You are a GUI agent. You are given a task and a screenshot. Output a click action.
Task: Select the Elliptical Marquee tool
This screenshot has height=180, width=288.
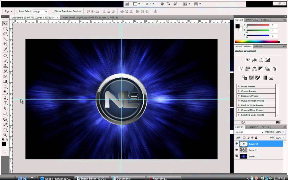[5, 29]
